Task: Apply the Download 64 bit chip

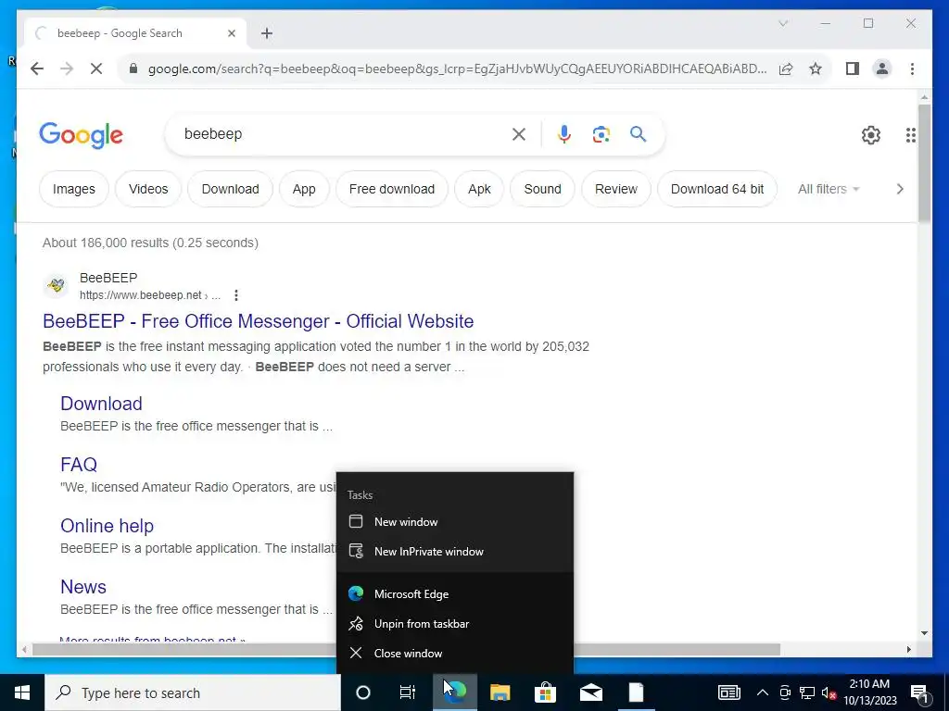Action: 717,189
